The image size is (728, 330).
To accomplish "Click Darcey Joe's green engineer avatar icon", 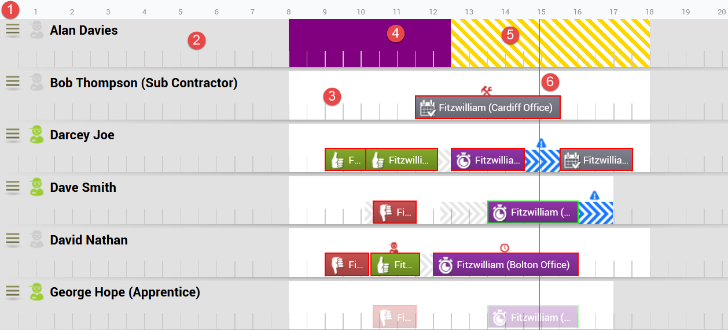I will [36, 135].
